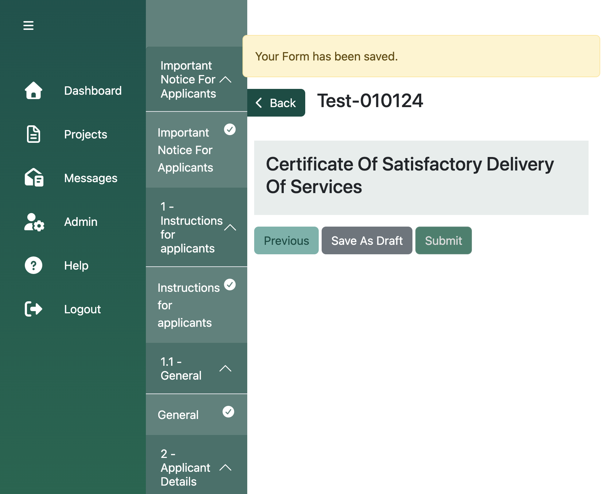Screen dimensions: 609x494
Task: Open the Help menu item
Action: coord(76,266)
